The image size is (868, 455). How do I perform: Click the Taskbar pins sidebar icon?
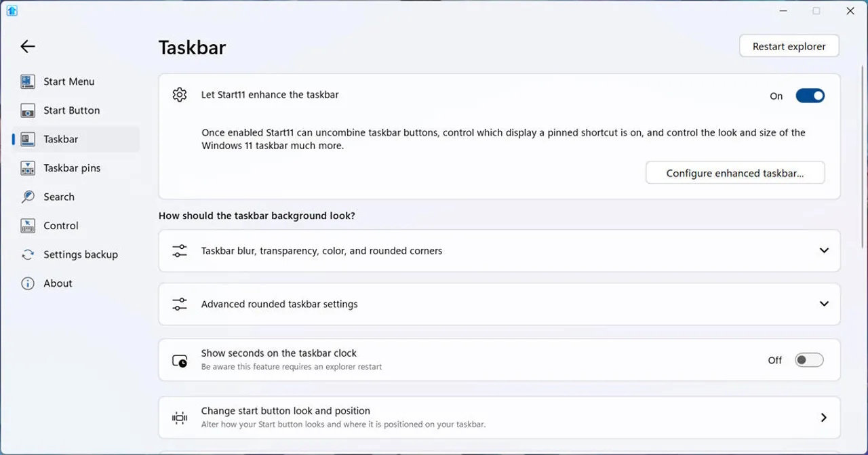27,168
